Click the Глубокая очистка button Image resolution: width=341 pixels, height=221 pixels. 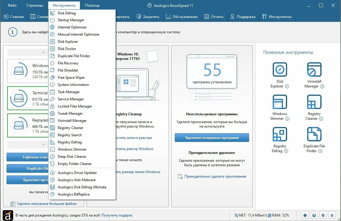(x=28, y=157)
